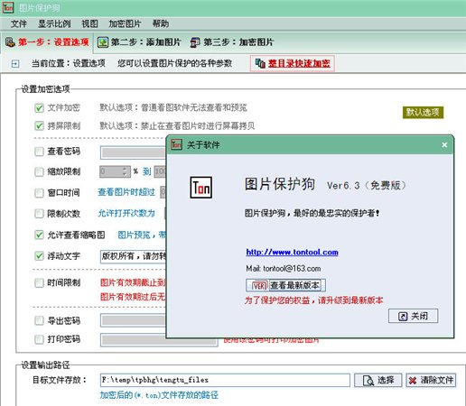Open the 显示比例 menu

point(54,23)
